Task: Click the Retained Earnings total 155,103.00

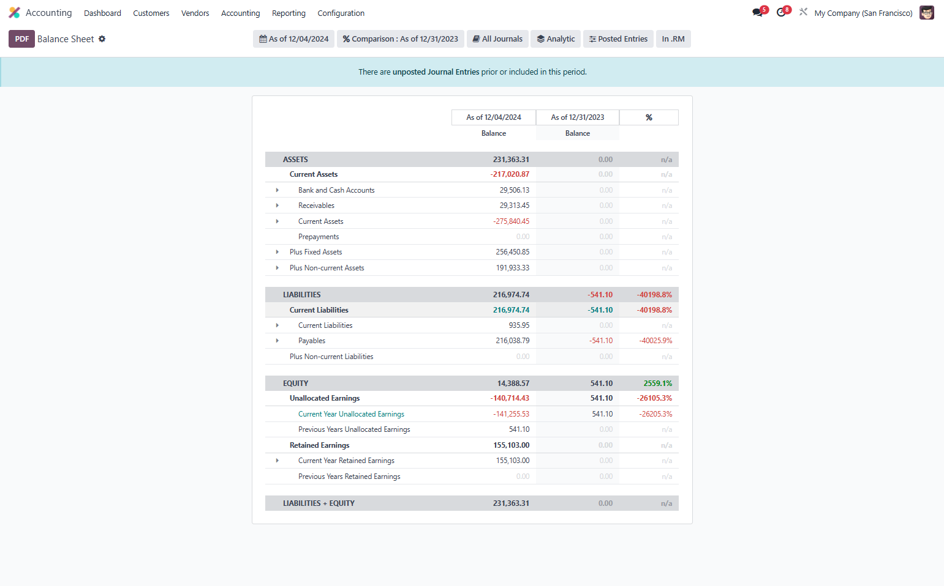Action: pos(512,445)
